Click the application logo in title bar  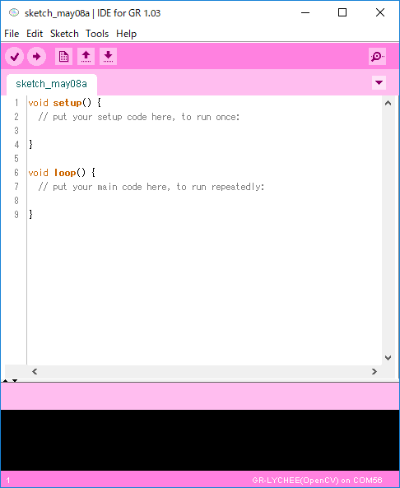[x=14, y=12]
